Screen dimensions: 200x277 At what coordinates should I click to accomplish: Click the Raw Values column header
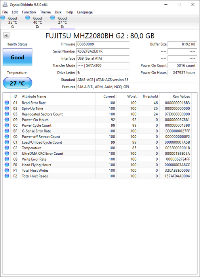175,96
